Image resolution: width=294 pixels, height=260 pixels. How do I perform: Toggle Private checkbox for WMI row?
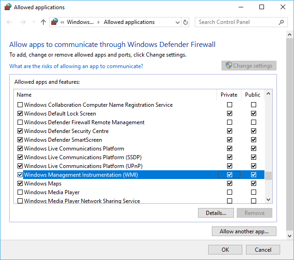pyautogui.click(x=229, y=174)
